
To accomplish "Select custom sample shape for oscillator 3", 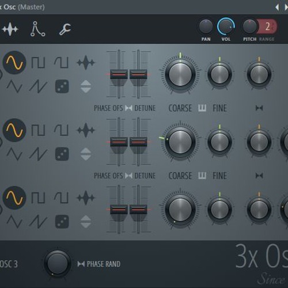I will pos(86,198).
